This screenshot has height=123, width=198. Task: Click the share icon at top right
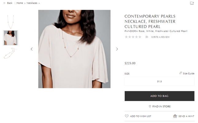192,3
